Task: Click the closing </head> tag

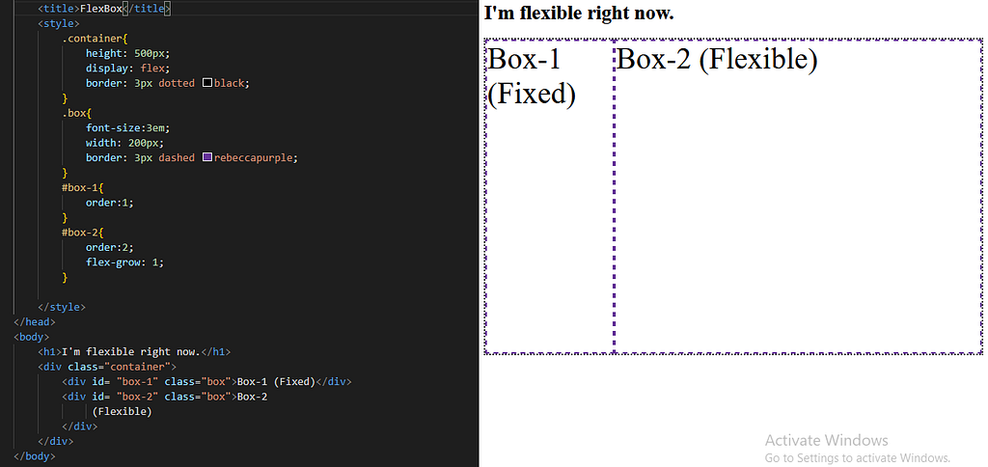Action: (35, 322)
